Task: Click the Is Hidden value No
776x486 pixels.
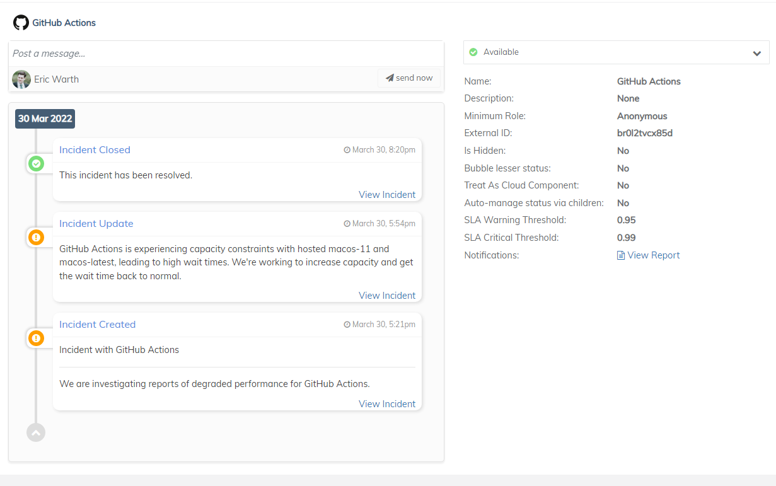Action: tap(623, 151)
